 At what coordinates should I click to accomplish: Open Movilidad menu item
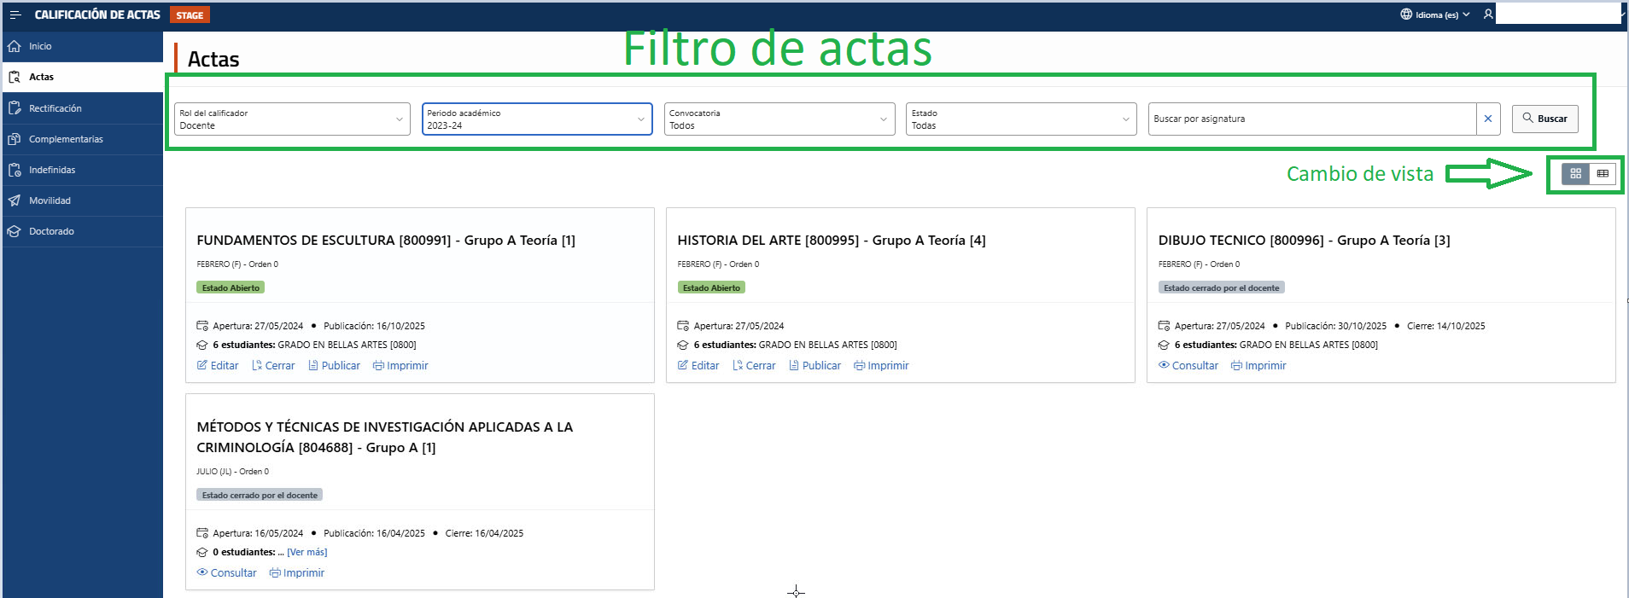click(x=83, y=200)
